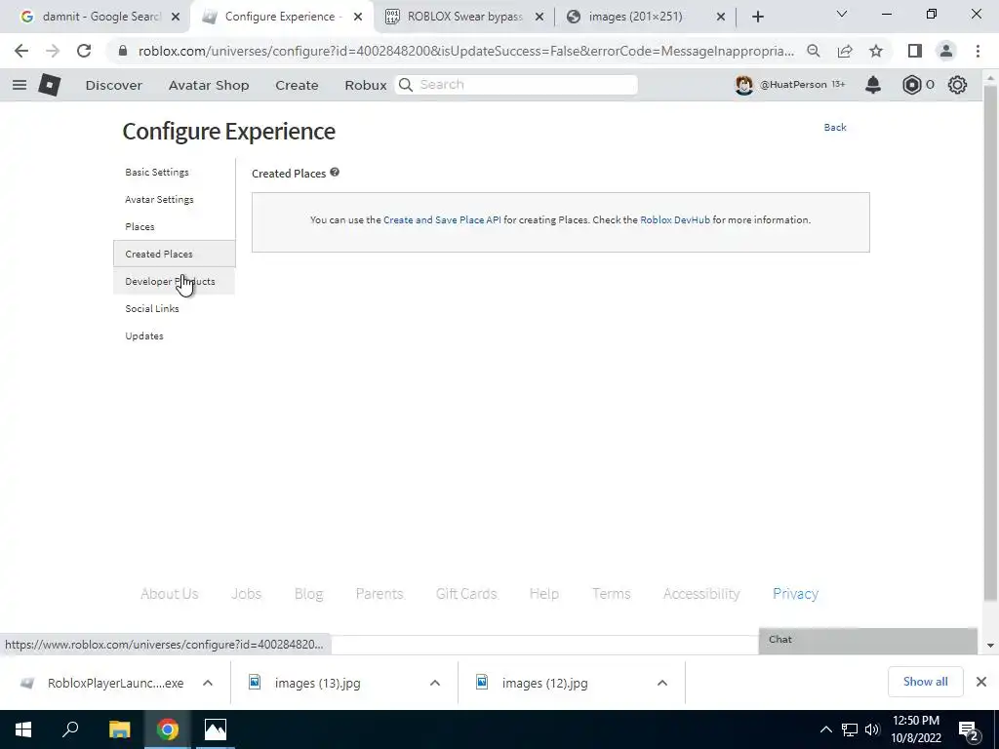The width and height of the screenshot is (999, 749).
Task: Close the ROBLOX Swear bypass tab
Action: pos(539,17)
